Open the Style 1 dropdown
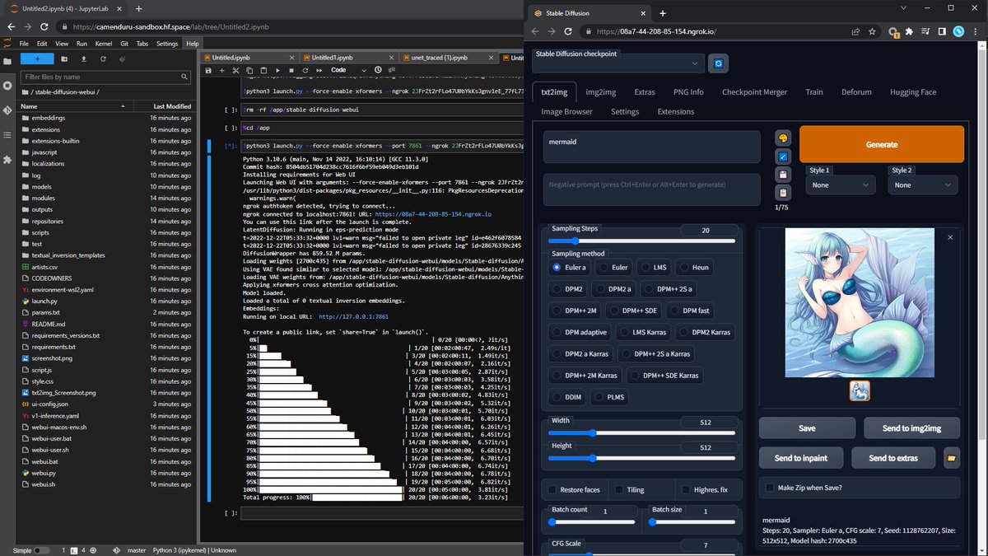The height and width of the screenshot is (556, 988). point(841,185)
